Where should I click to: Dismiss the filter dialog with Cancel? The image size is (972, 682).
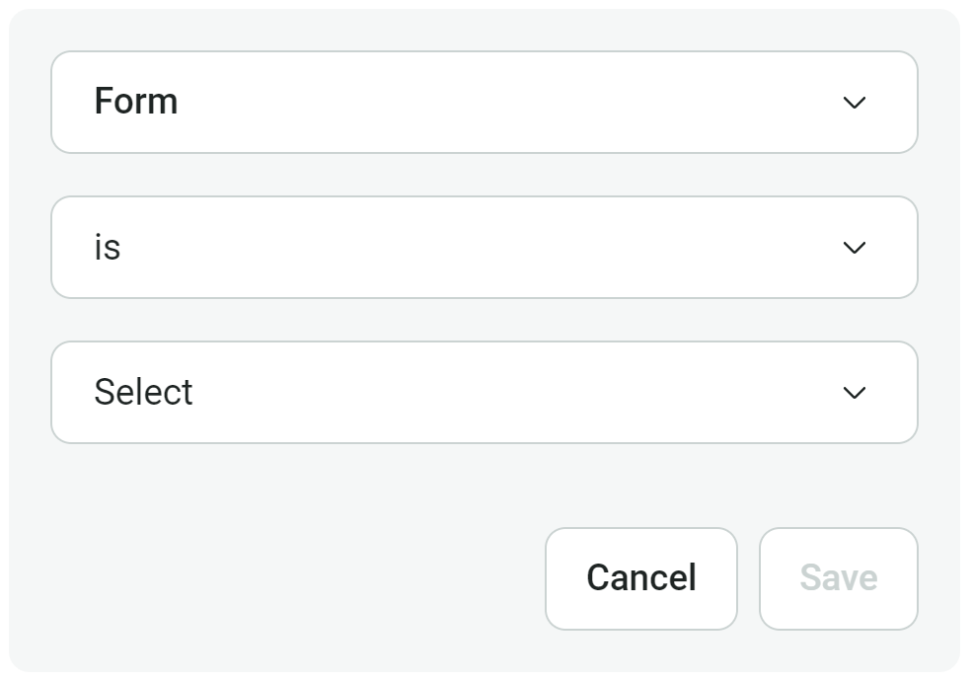[641, 578]
